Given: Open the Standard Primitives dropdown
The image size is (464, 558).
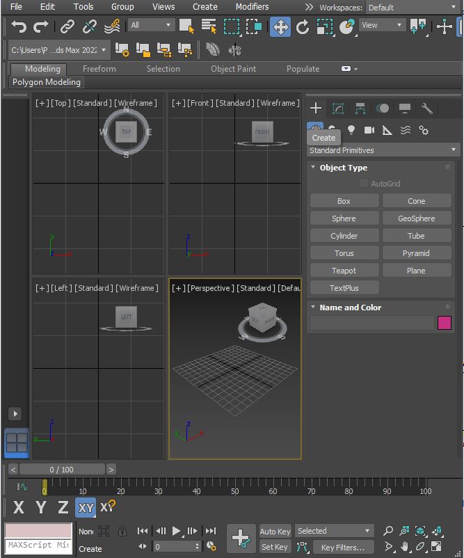Looking at the screenshot, I should click(383, 150).
